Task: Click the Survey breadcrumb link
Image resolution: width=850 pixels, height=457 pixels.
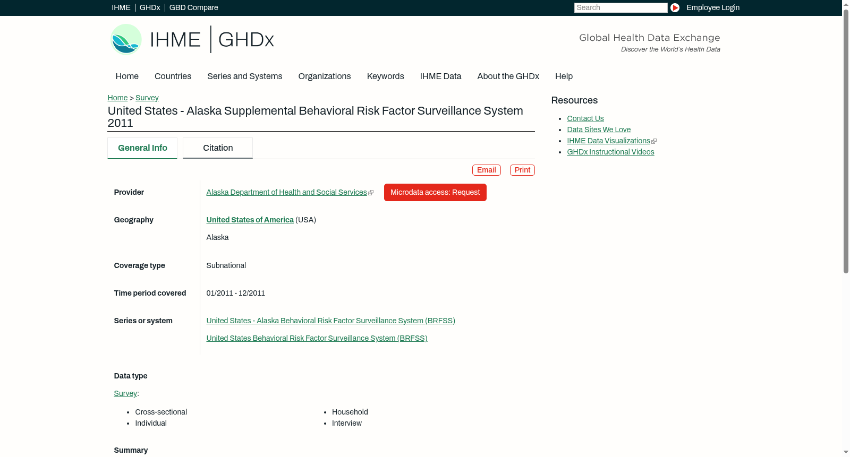Action: pyautogui.click(x=147, y=98)
